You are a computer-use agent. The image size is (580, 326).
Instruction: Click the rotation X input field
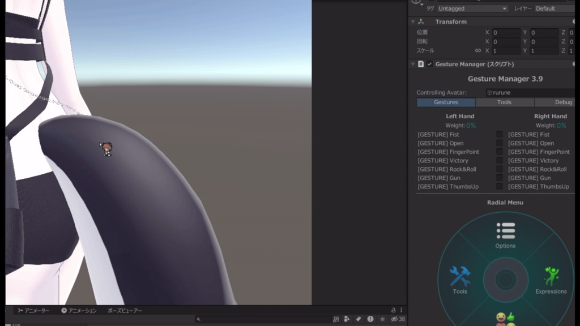click(506, 41)
